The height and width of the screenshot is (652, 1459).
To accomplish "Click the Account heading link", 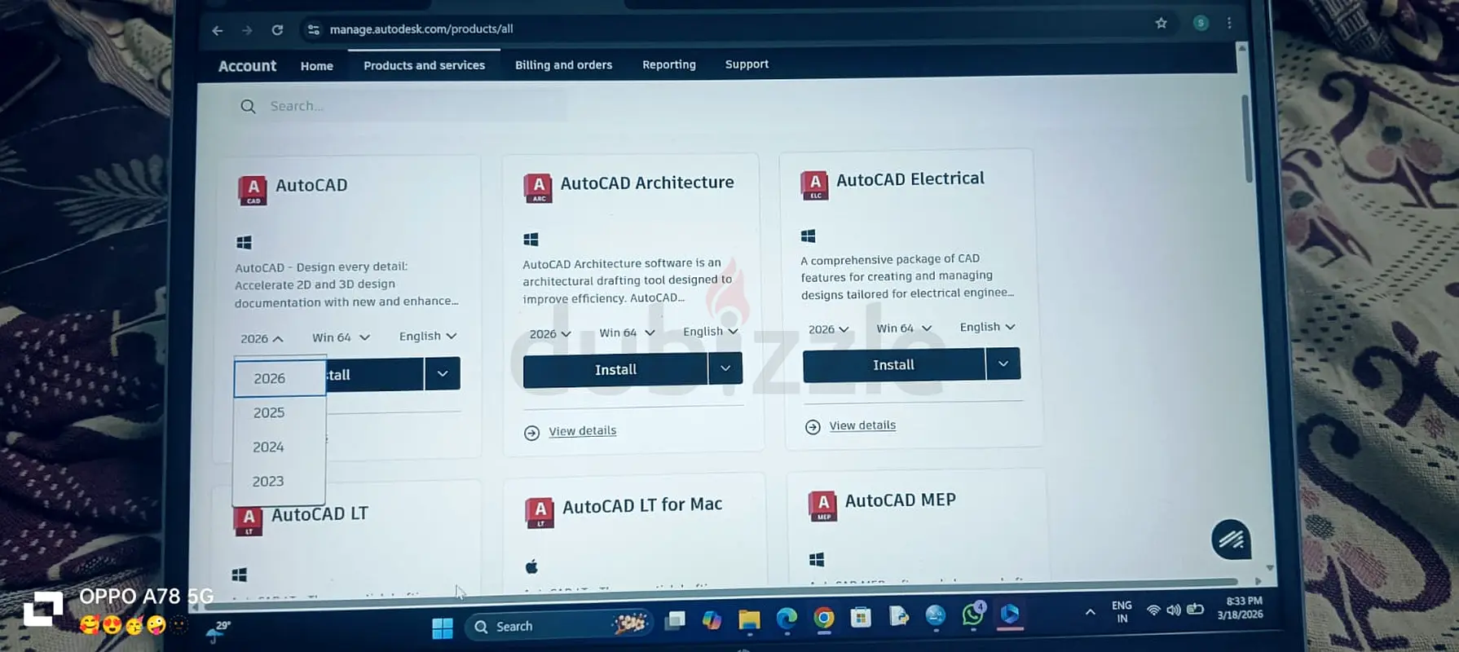I will pos(247,66).
